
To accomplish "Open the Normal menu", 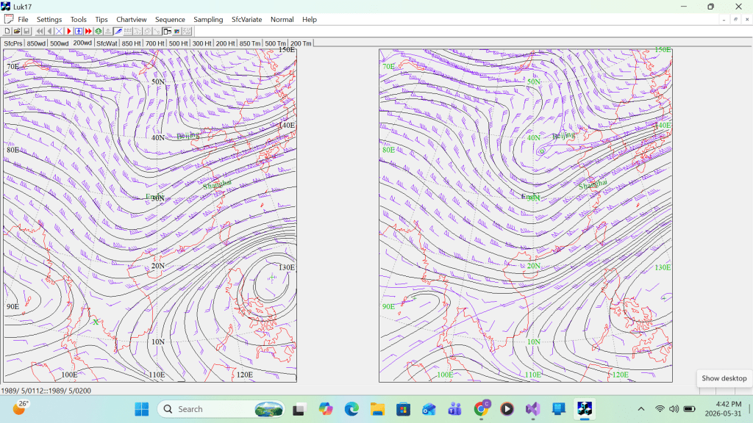I will pos(282,20).
